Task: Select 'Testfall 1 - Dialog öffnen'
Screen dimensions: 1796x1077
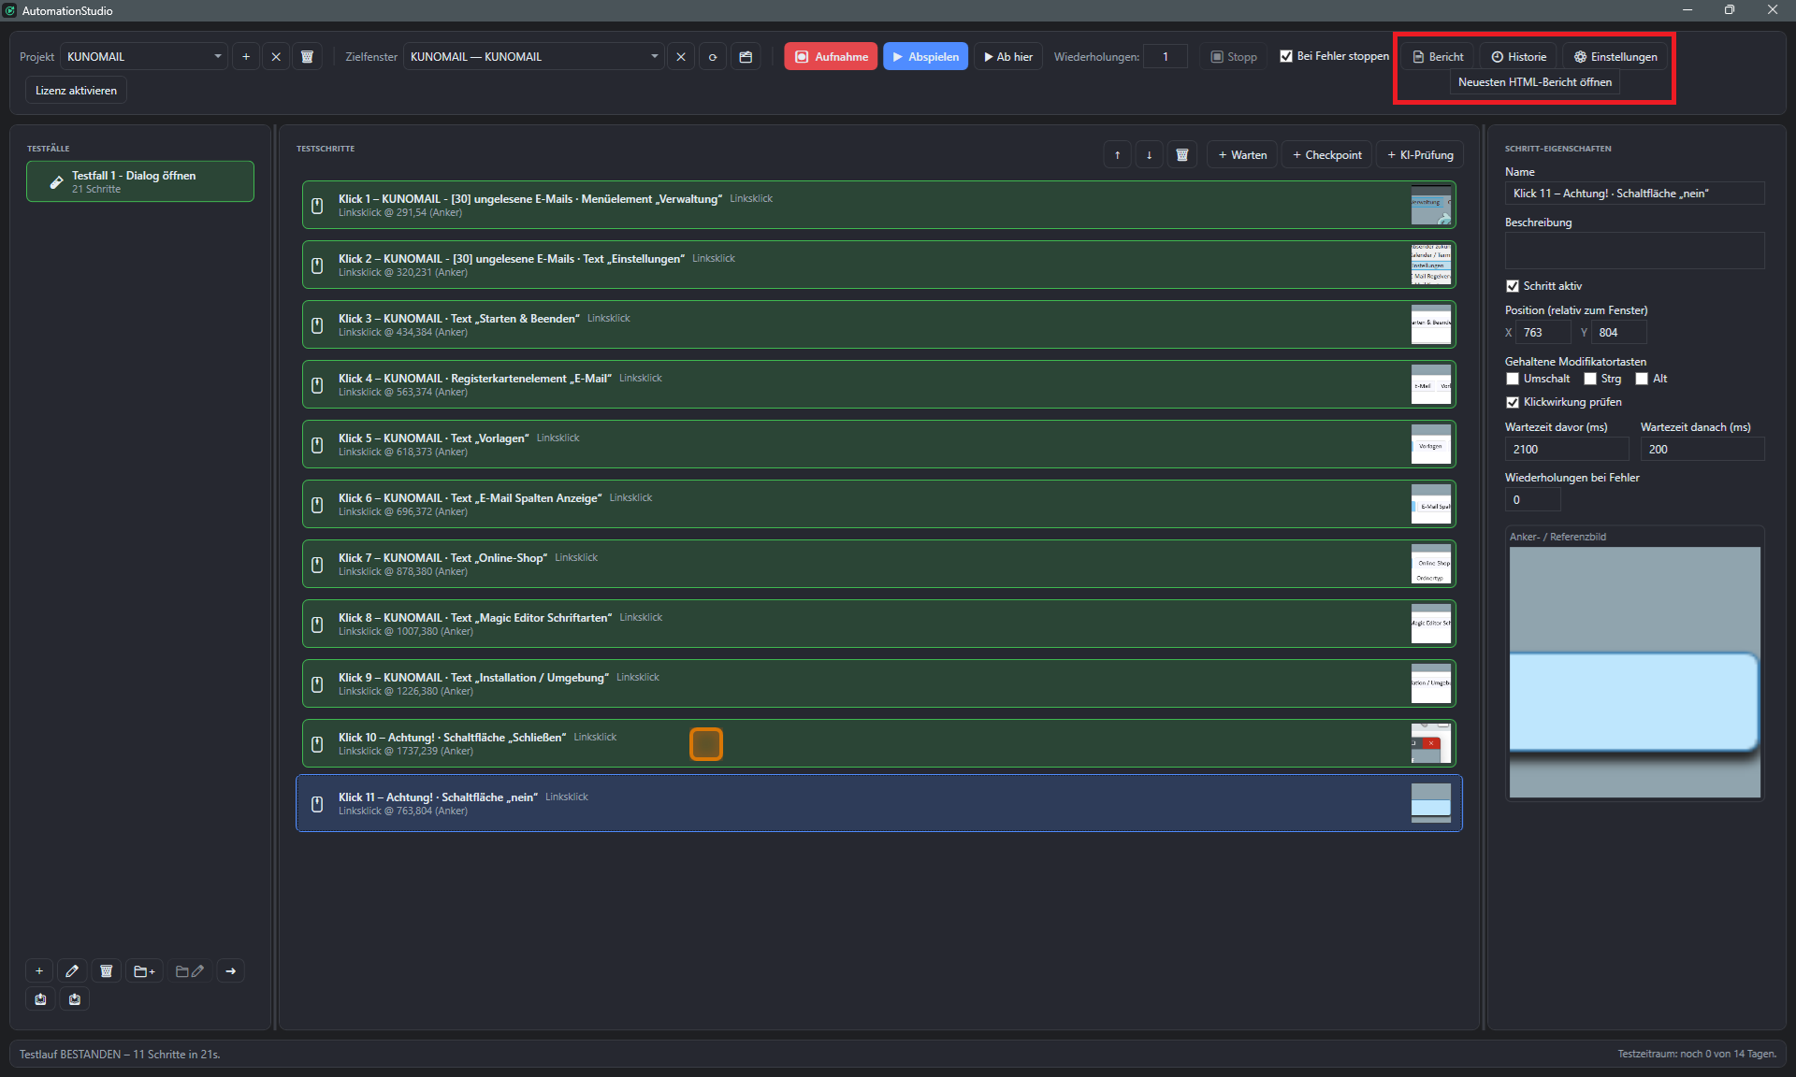Action: pyautogui.click(x=140, y=181)
